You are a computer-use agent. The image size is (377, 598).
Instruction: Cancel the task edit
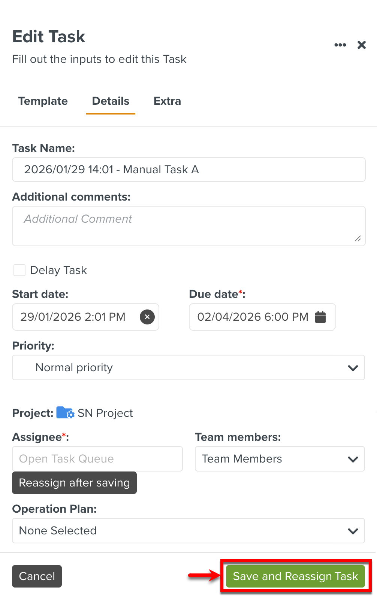(x=36, y=576)
